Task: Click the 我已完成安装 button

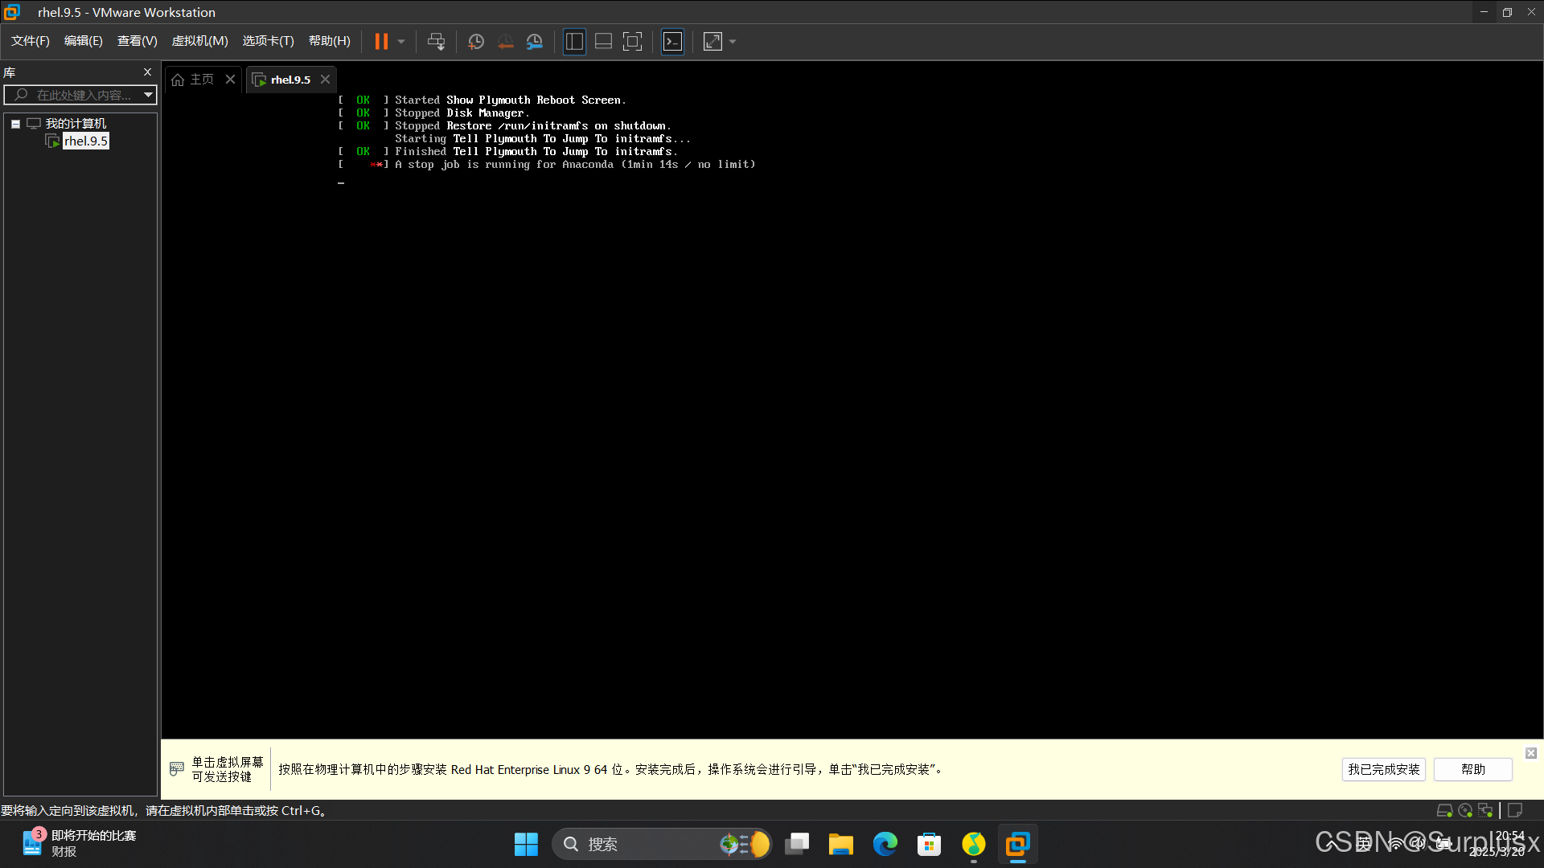Action: tap(1383, 769)
